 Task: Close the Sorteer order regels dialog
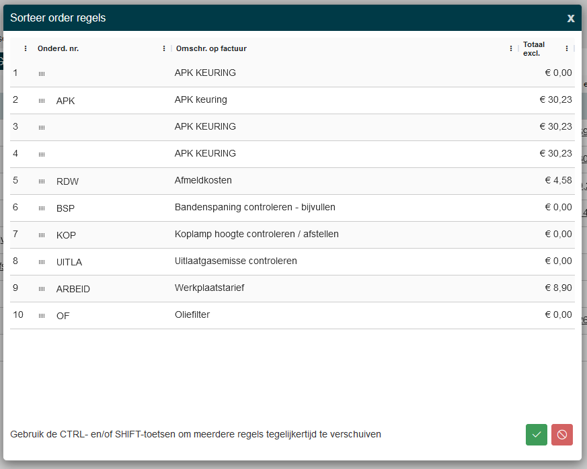pos(571,18)
